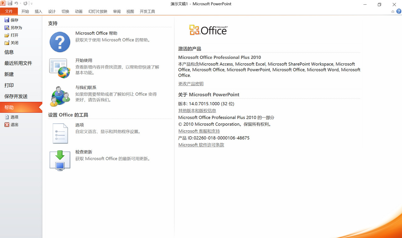Click the Contact Us people icon
Image resolution: width=402 pixels, height=238 pixels.
[60, 96]
